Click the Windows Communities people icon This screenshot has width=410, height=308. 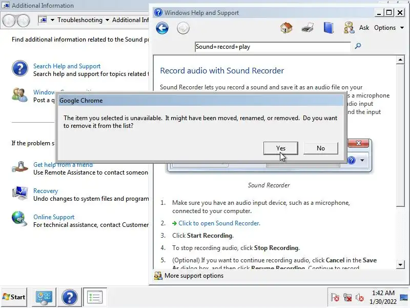[19, 95]
